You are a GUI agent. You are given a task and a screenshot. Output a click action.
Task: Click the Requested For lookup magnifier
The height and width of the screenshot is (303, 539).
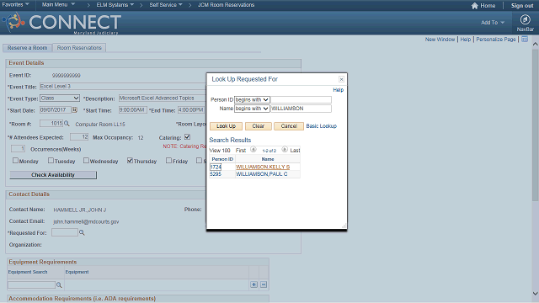point(82,232)
